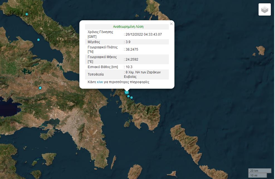This screenshot has height=179, width=275.
Task: Click the 20 km scale bar
Action: [x=259, y=171]
